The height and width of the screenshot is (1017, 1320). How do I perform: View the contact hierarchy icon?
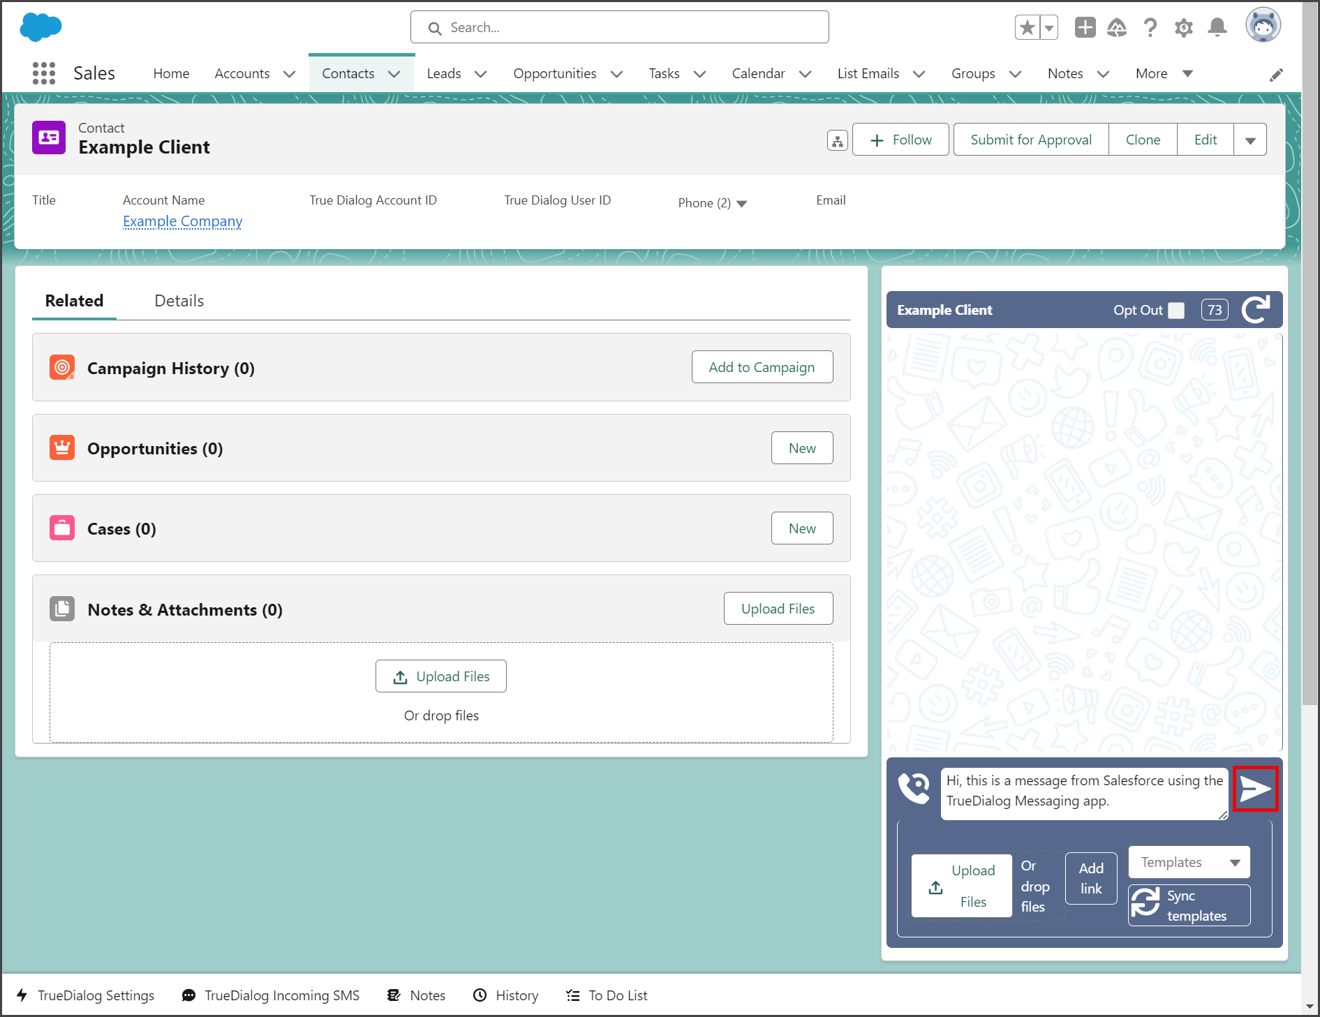[837, 140]
